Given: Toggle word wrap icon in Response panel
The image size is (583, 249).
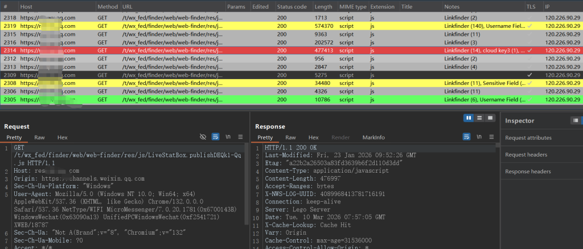Looking at the screenshot, I should pos(466,137).
